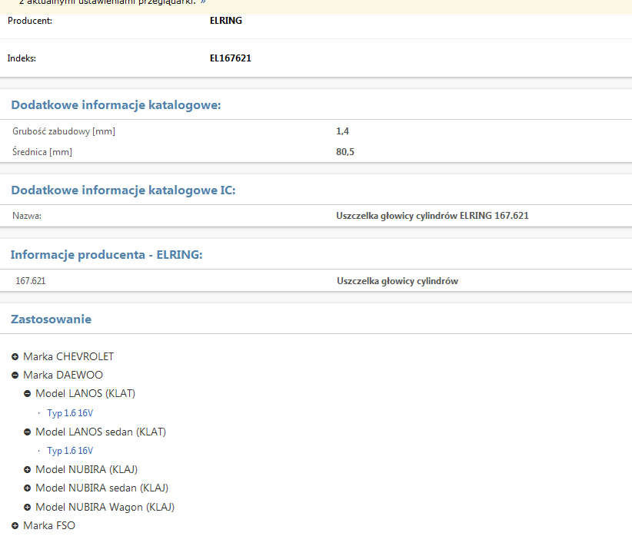Click the 'Indeks:' label
The width and height of the screenshot is (632, 546).
[22, 58]
